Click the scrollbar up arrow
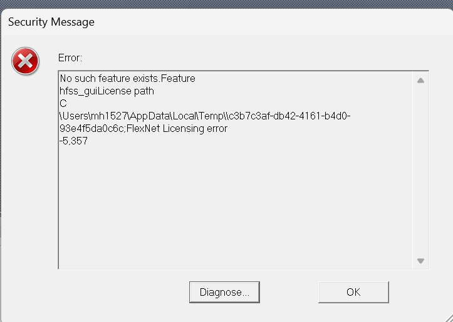 [420, 81]
